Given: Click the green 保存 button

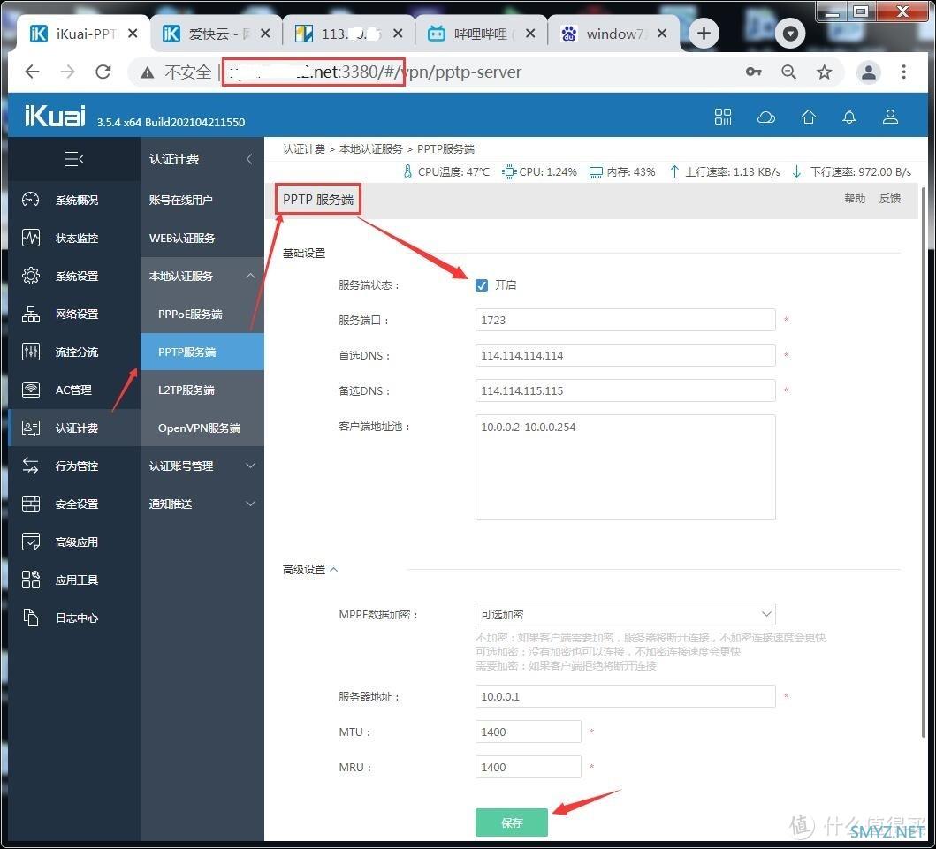Looking at the screenshot, I should pyautogui.click(x=512, y=822).
